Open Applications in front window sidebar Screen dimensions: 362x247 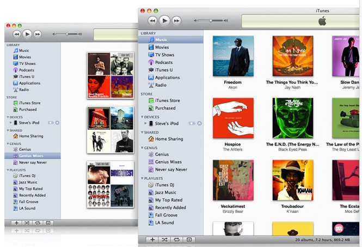coord(171,78)
